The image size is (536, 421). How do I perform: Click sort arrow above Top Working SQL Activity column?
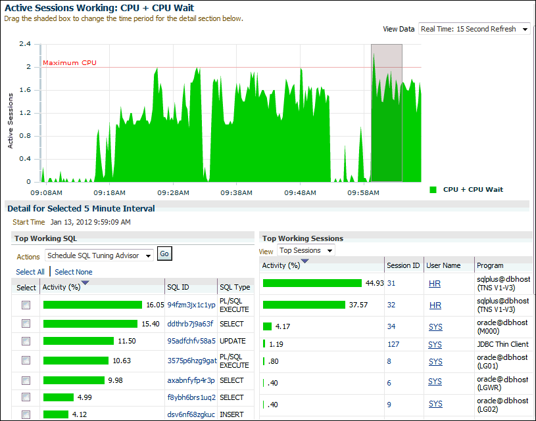(x=85, y=282)
